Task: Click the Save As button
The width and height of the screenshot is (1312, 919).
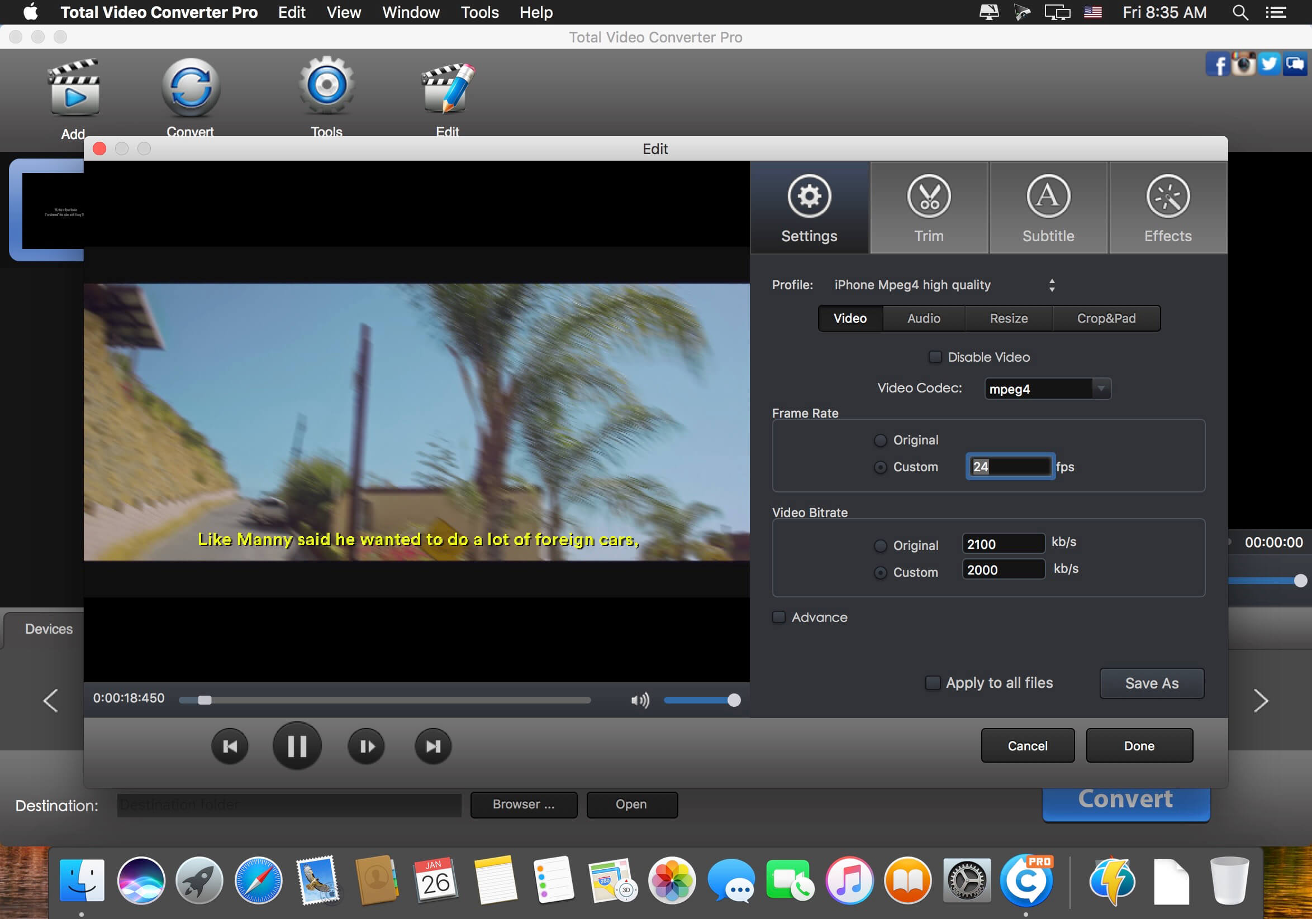Action: tap(1151, 683)
